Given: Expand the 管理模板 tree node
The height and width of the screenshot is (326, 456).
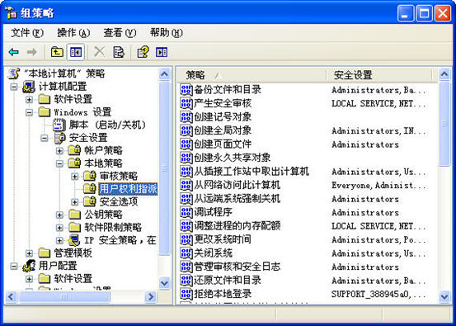Looking at the screenshot, I should [x=29, y=253].
